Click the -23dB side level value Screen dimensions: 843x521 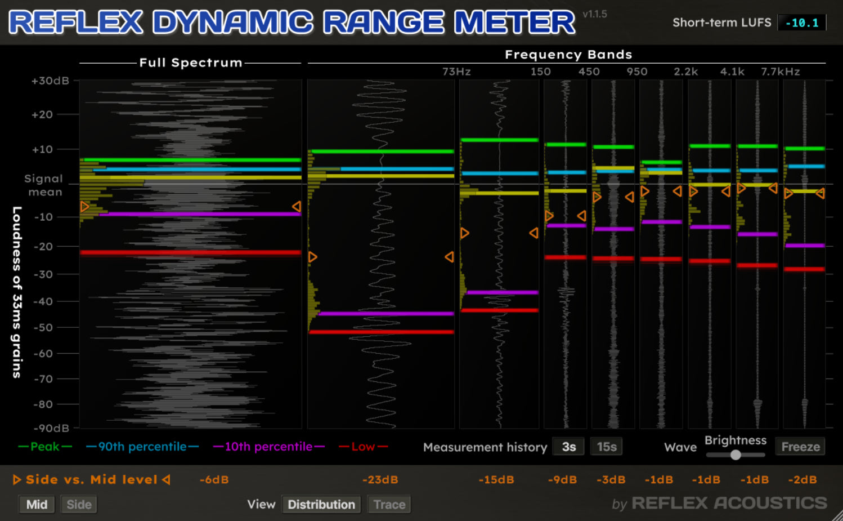pos(380,480)
